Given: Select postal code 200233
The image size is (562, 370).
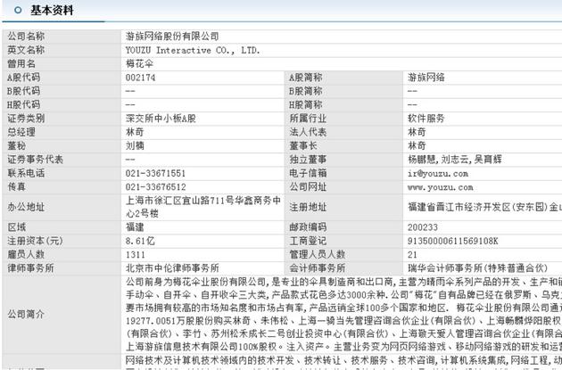Looking at the screenshot, I should 423,227.
